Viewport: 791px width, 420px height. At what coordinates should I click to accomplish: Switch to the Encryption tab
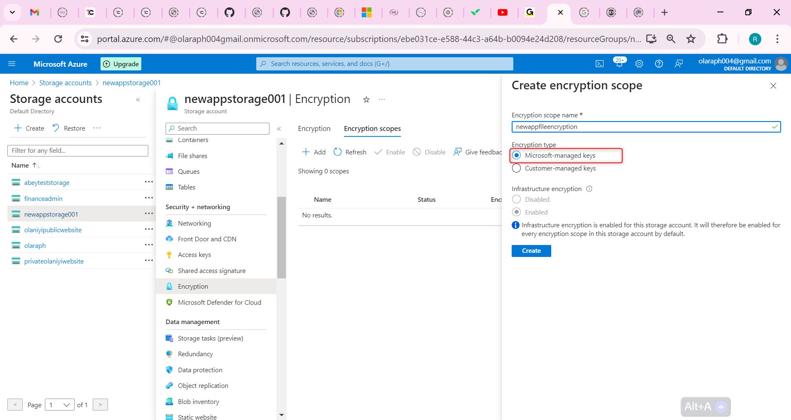pos(314,128)
